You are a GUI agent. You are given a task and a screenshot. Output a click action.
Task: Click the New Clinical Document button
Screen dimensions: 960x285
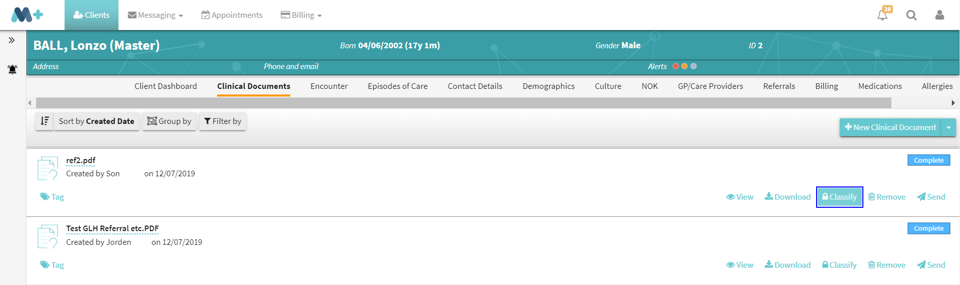[x=890, y=128]
